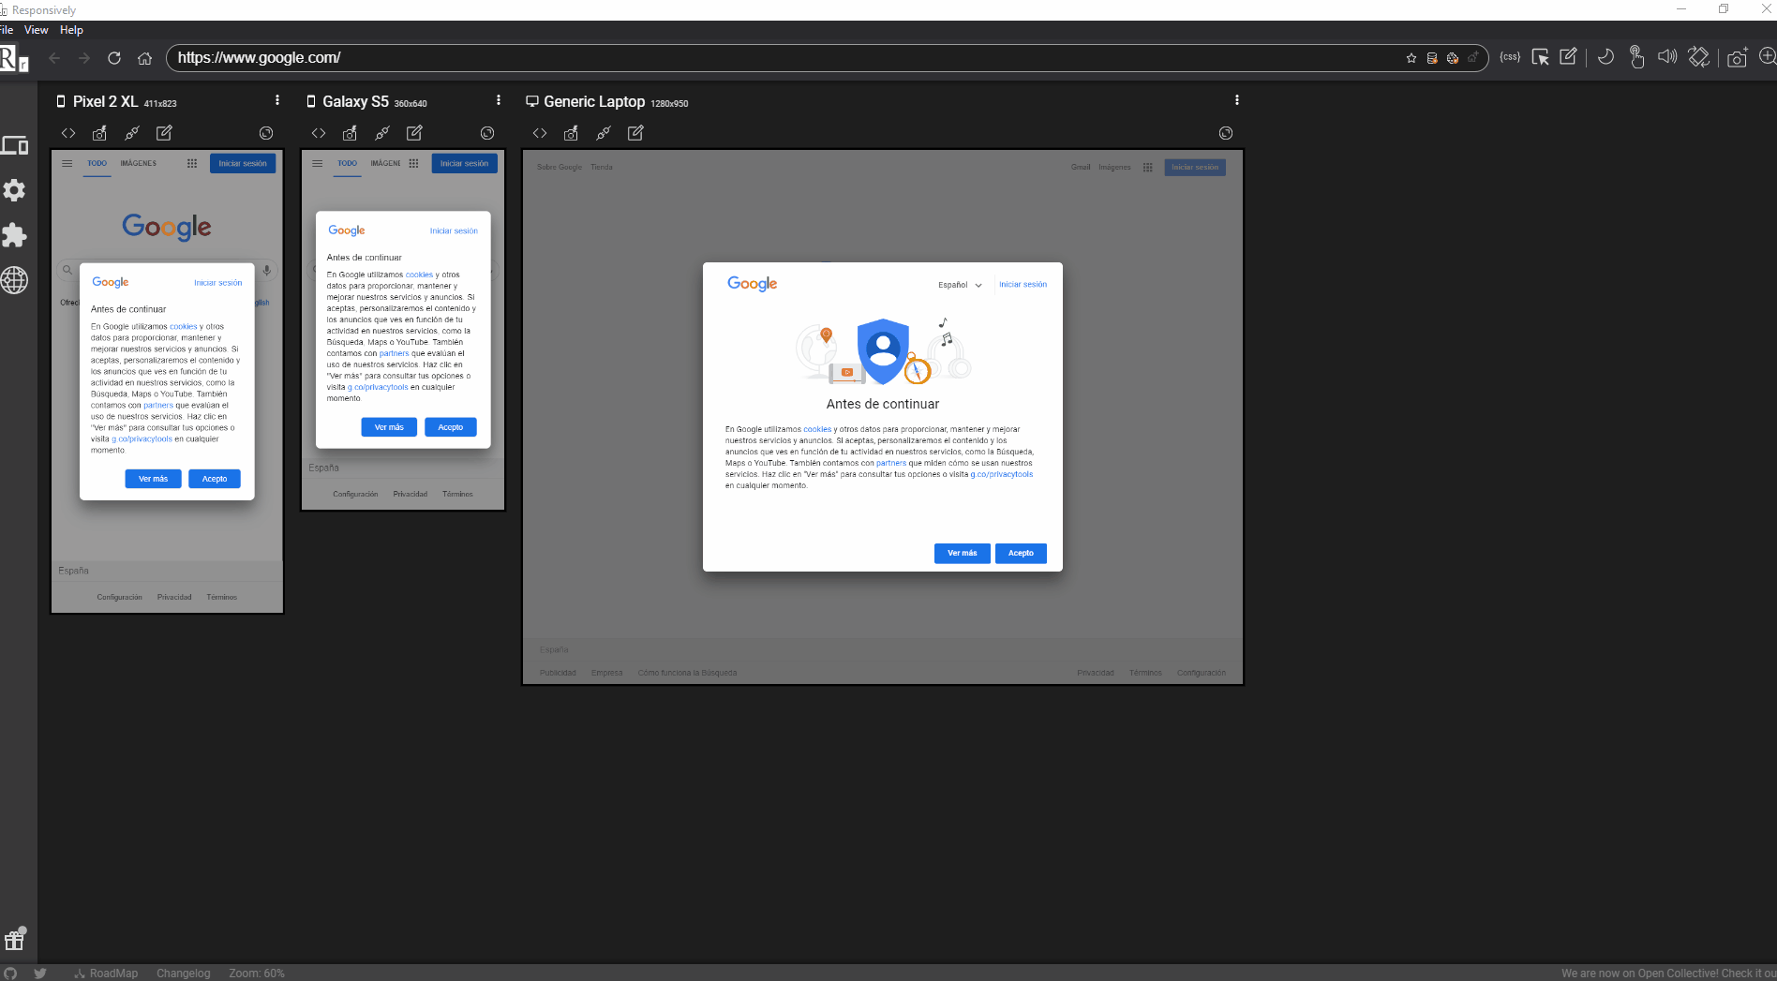Open DevTools for Generic Laptop
This screenshot has width=1777, height=981.
tap(540, 133)
